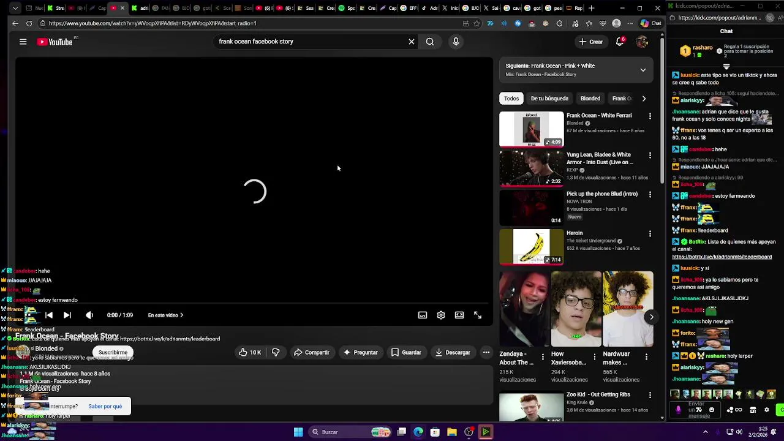Save video with Guardar button
The image size is (784, 441).
(x=407, y=352)
